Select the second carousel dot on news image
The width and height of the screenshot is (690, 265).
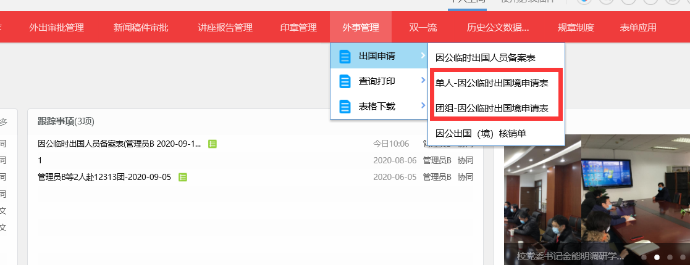tap(657, 256)
